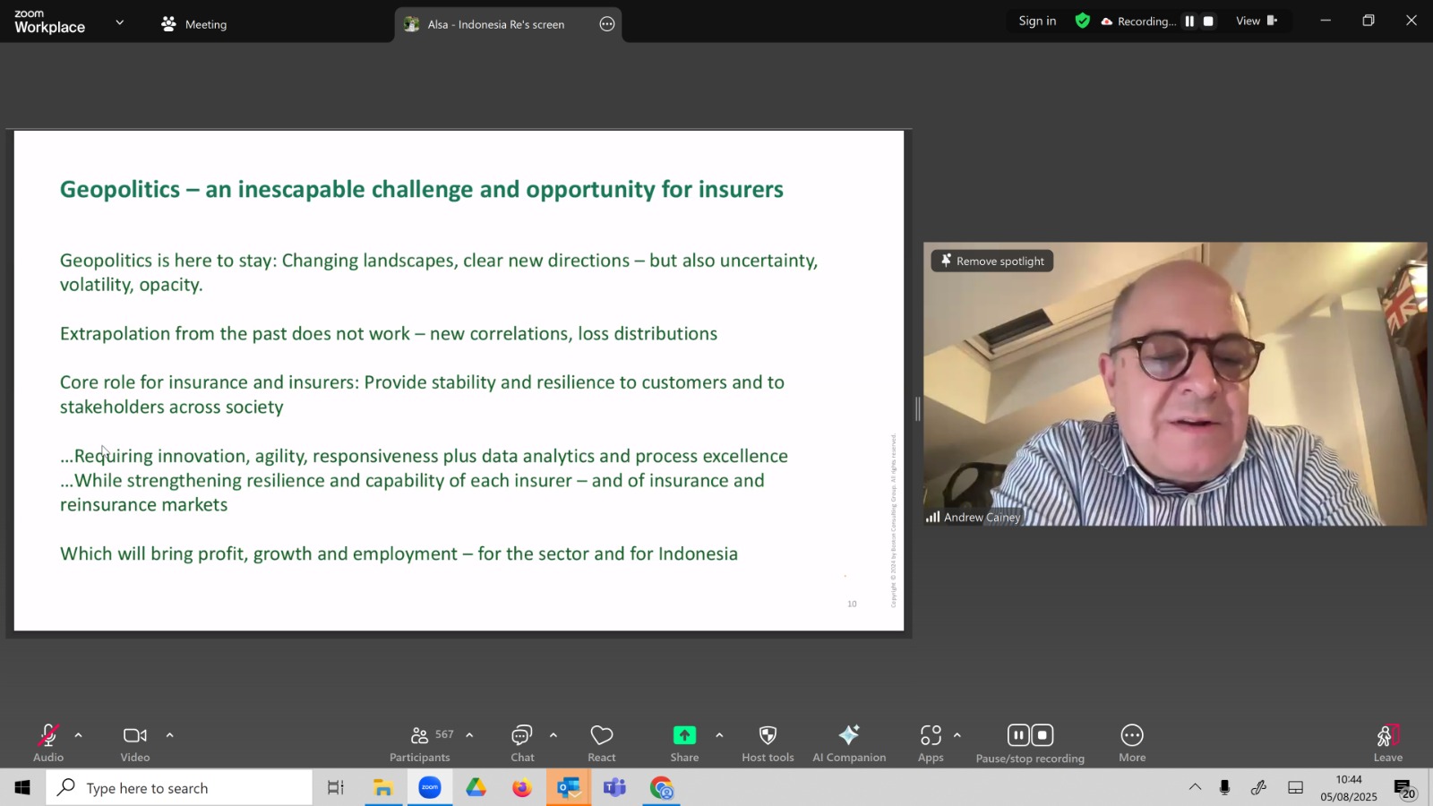Screen dimensions: 1433x806
Task: Pause the recording in top bar
Action: (x=1189, y=21)
